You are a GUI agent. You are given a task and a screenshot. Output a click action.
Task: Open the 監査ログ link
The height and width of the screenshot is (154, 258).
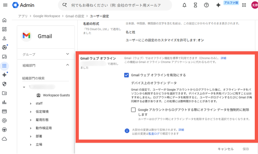(154, 133)
